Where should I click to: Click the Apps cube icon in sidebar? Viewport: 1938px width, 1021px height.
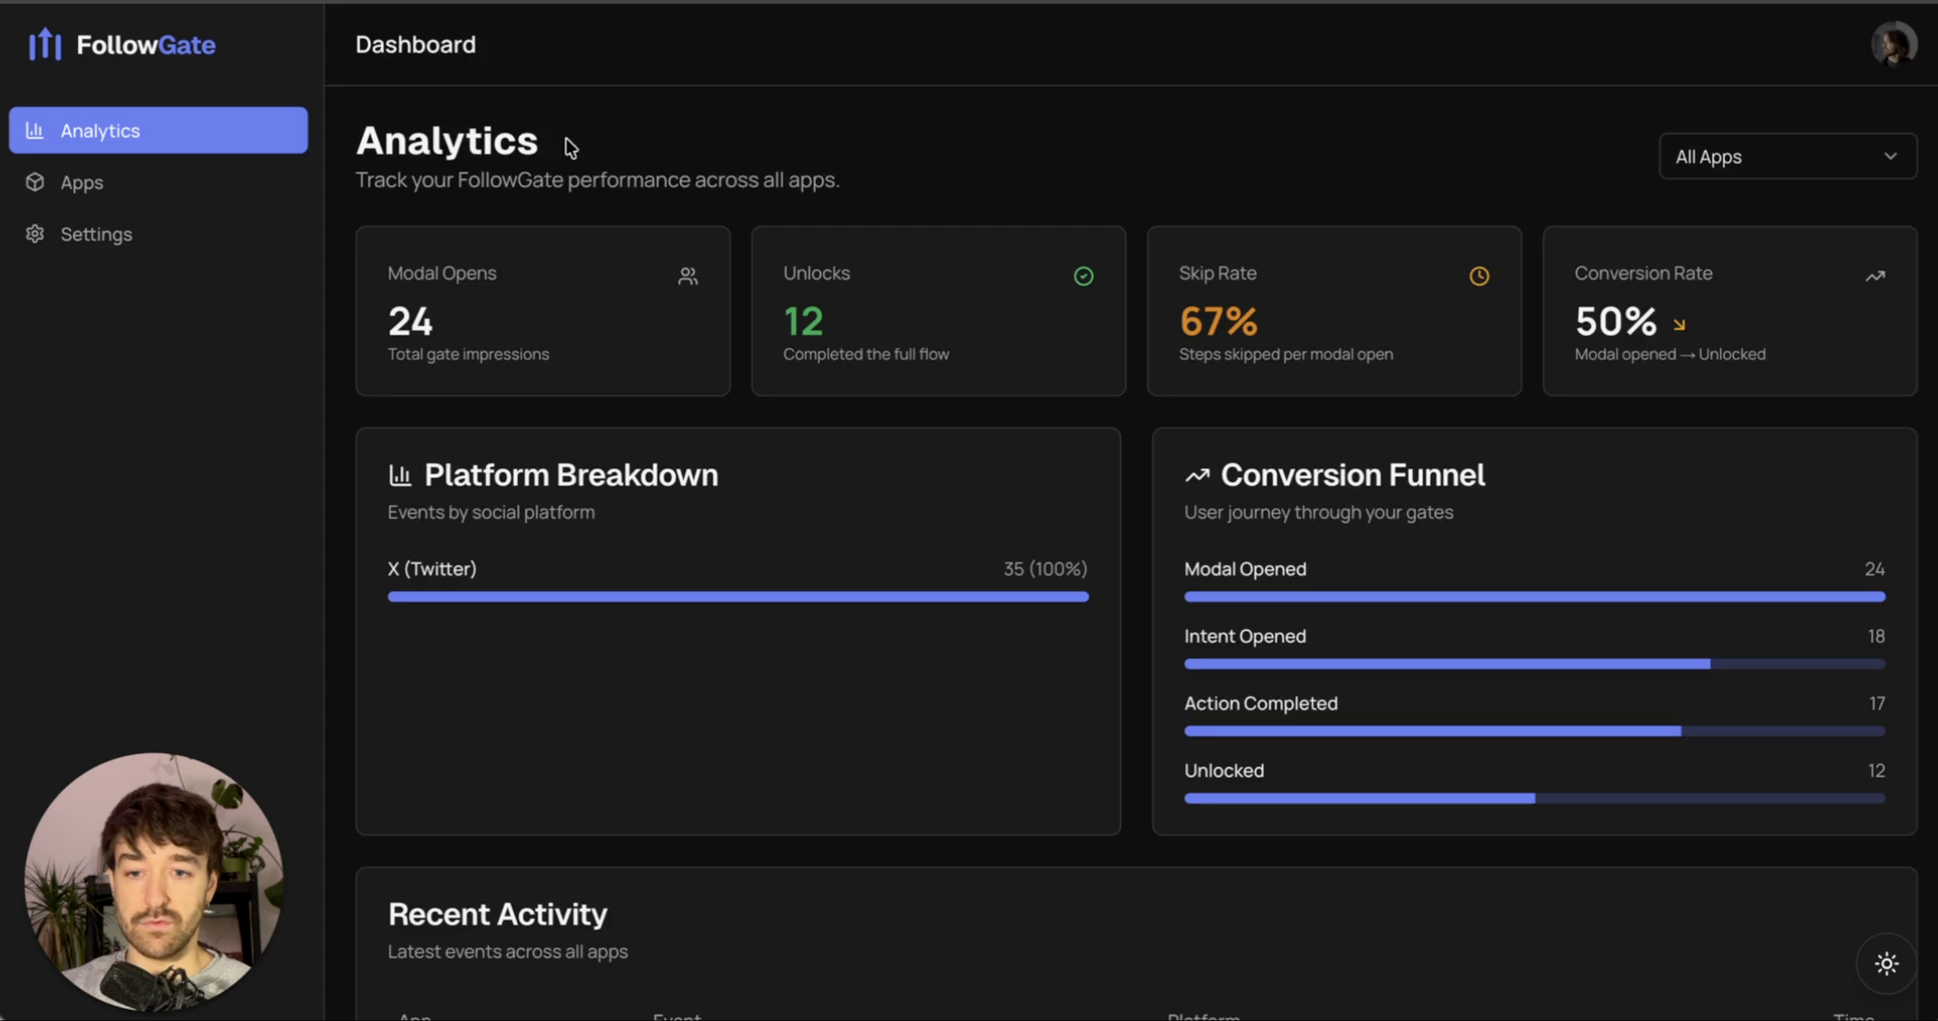tap(35, 182)
